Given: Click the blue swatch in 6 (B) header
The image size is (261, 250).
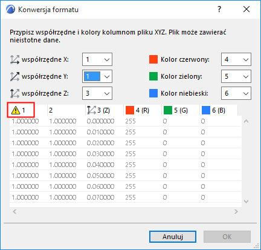Looking at the screenshot, I should [x=206, y=110].
